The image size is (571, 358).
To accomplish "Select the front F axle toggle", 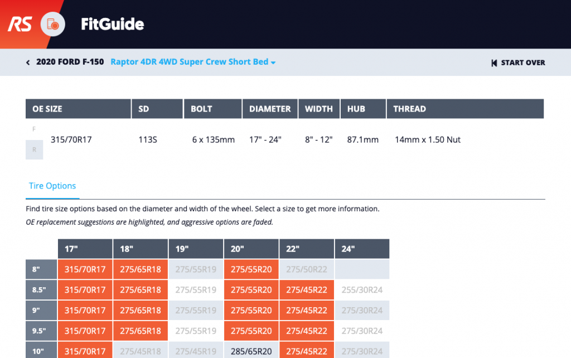I will (x=34, y=129).
